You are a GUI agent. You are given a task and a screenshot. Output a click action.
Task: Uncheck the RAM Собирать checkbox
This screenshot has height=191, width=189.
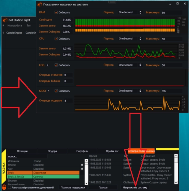point(56,12)
